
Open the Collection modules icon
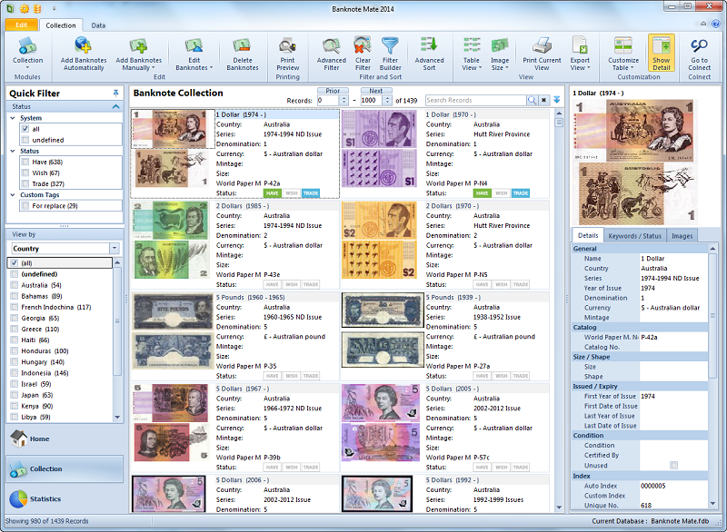[27, 54]
